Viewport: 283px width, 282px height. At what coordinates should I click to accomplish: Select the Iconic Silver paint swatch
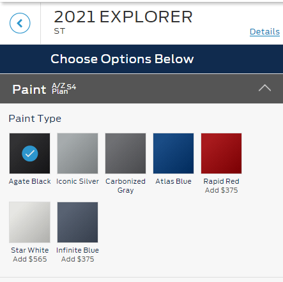click(x=78, y=153)
